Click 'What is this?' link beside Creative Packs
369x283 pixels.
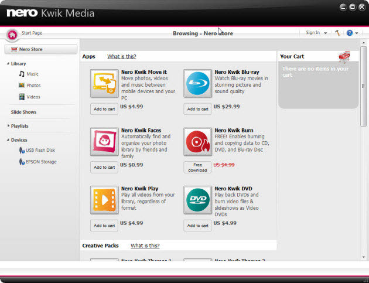click(x=145, y=246)
